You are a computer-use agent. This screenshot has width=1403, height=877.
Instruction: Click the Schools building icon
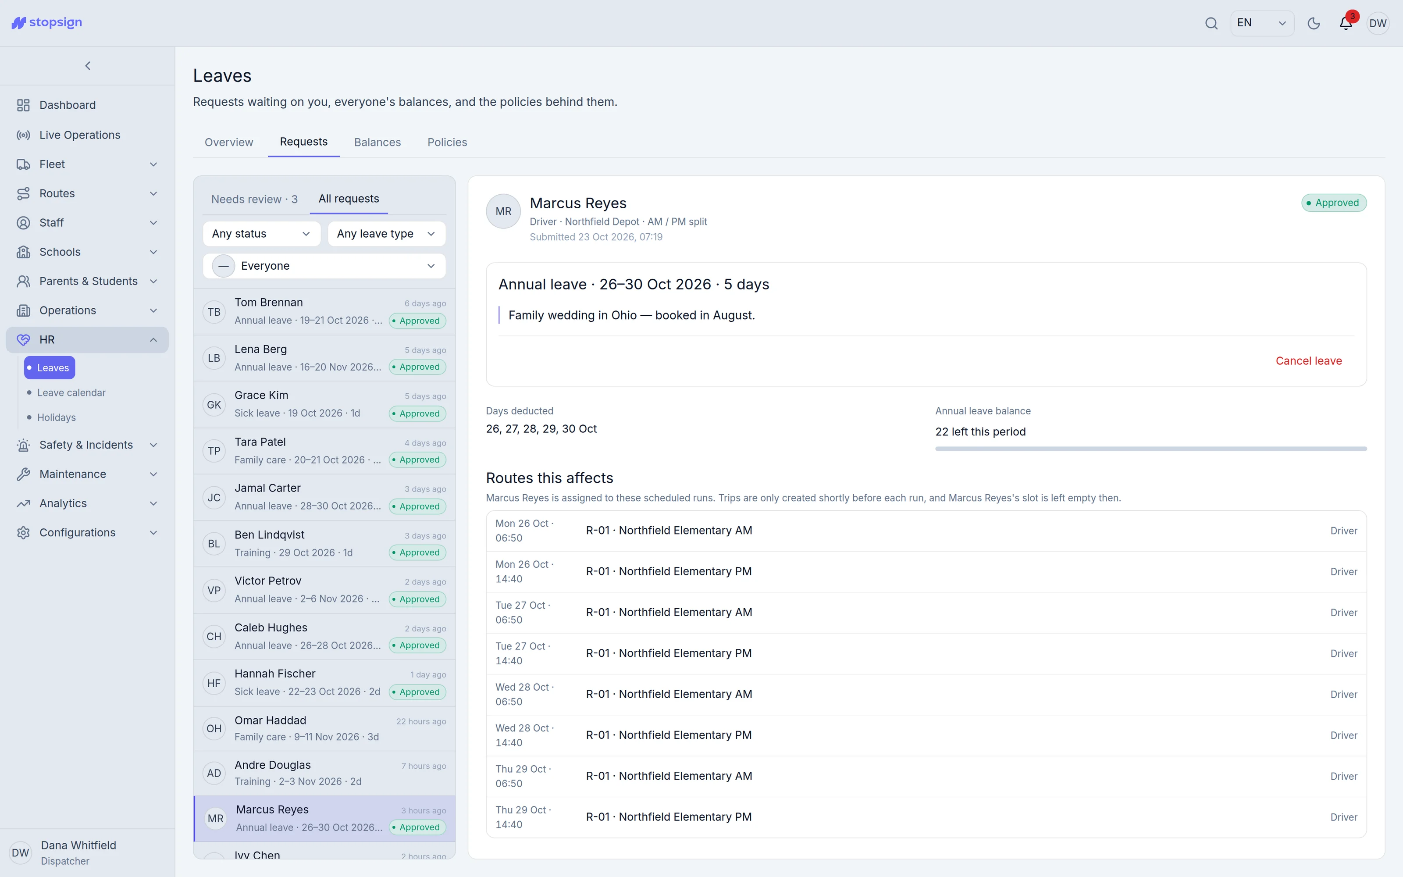23,252
